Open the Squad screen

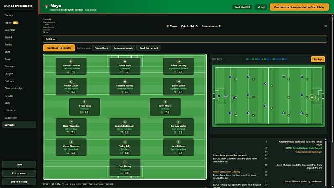19,37
